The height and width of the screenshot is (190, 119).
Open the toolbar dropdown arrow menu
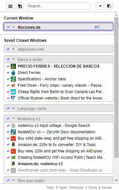(100, 6)
